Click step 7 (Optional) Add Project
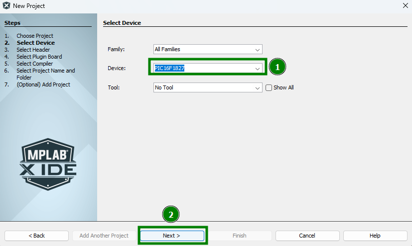 click(43, 84)
